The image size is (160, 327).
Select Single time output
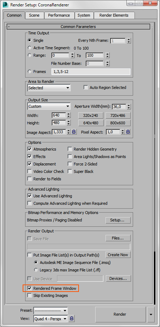pos(30,40)
